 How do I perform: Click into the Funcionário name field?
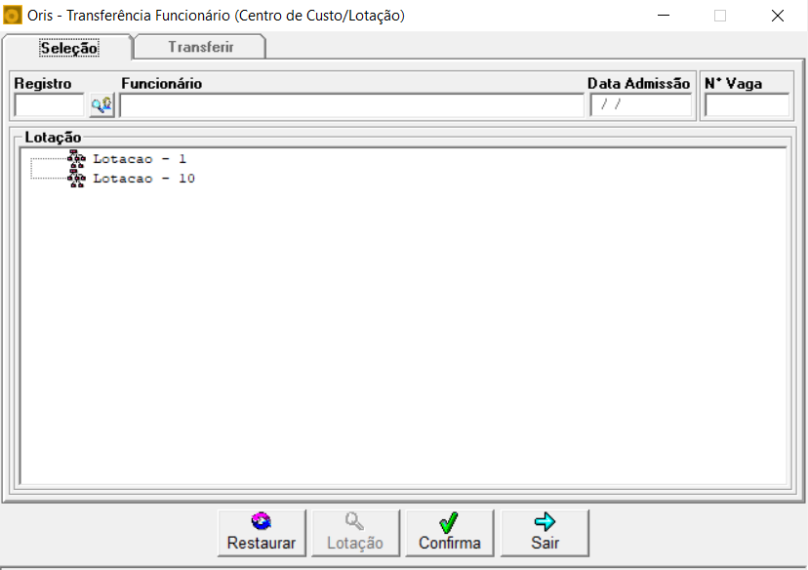coord(352,105)
